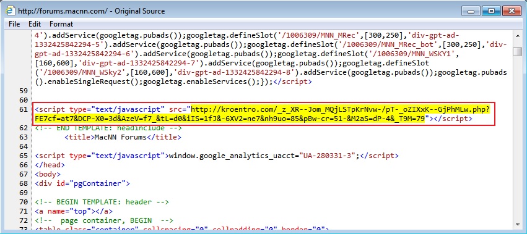527x234 pixels.
Task: Click the vertical scrollbar thumb
Action: point(518,51)
